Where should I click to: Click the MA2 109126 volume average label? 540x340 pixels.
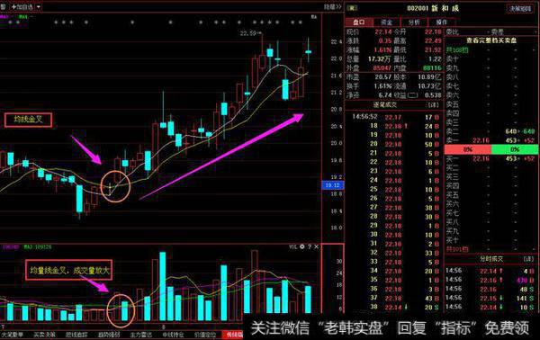(37, 247)
